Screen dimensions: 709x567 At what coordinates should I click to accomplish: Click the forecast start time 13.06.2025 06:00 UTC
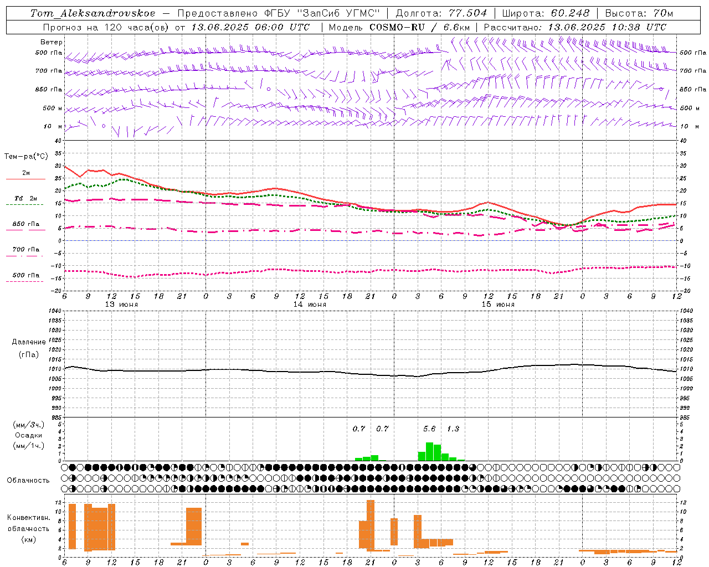[250, 27]
